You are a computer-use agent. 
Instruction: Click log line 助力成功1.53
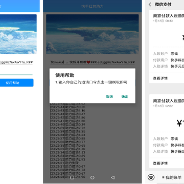[x=67, y=152]
